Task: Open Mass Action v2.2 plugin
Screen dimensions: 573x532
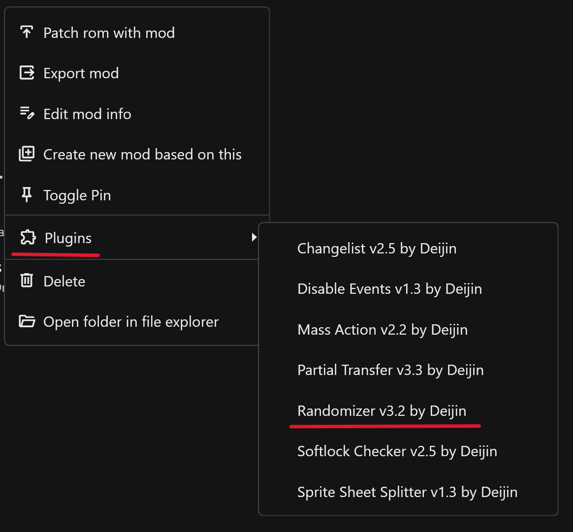Action: click(x=382, y=330)
